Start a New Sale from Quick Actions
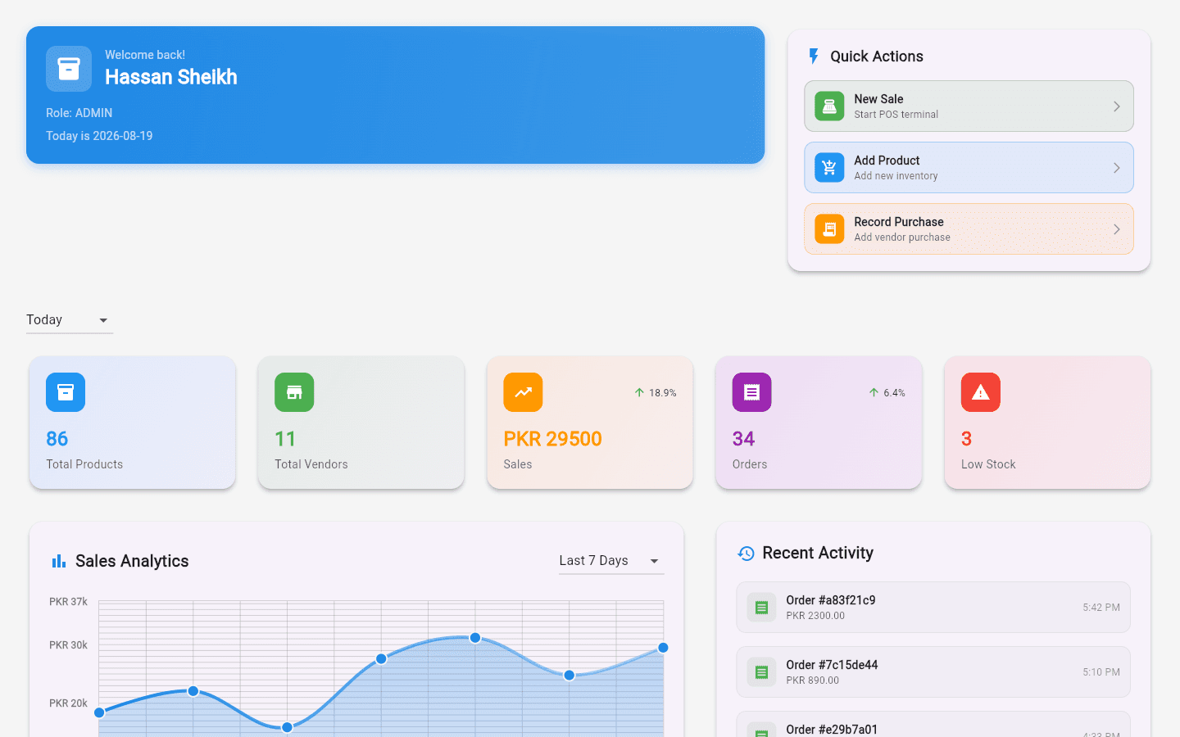Screen dimensions: 1180x737 tap(969, 106)
